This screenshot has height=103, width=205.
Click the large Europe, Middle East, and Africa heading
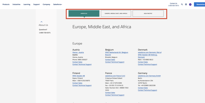[x=102, y=27]
